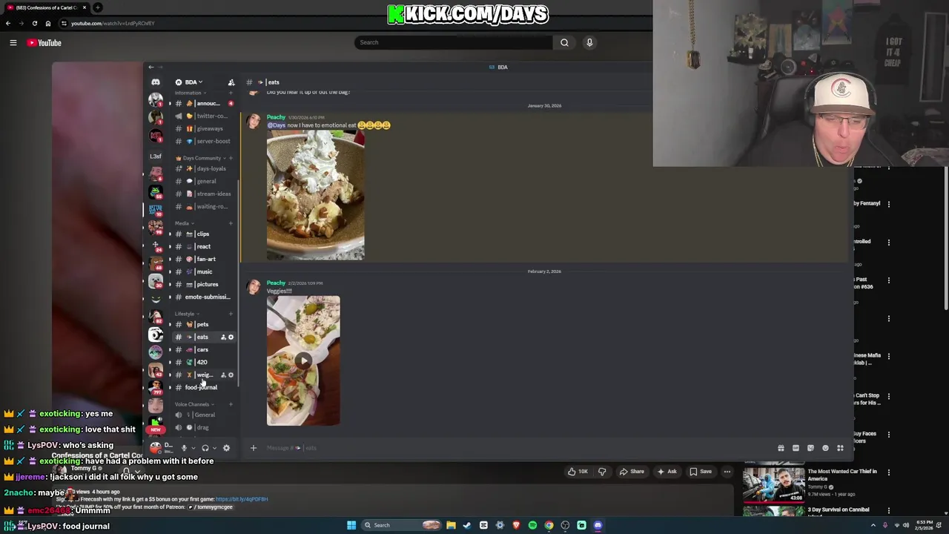Toggle Discord microphone mute

(x=184, y=448)
